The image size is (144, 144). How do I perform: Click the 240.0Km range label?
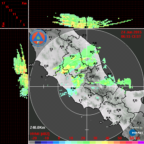[37, 128]
